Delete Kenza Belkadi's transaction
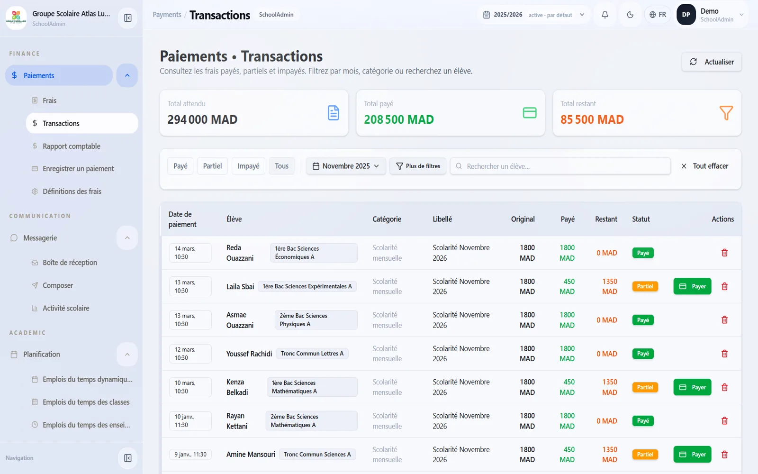Screen dimensions: 758x474 pos(724,387)
